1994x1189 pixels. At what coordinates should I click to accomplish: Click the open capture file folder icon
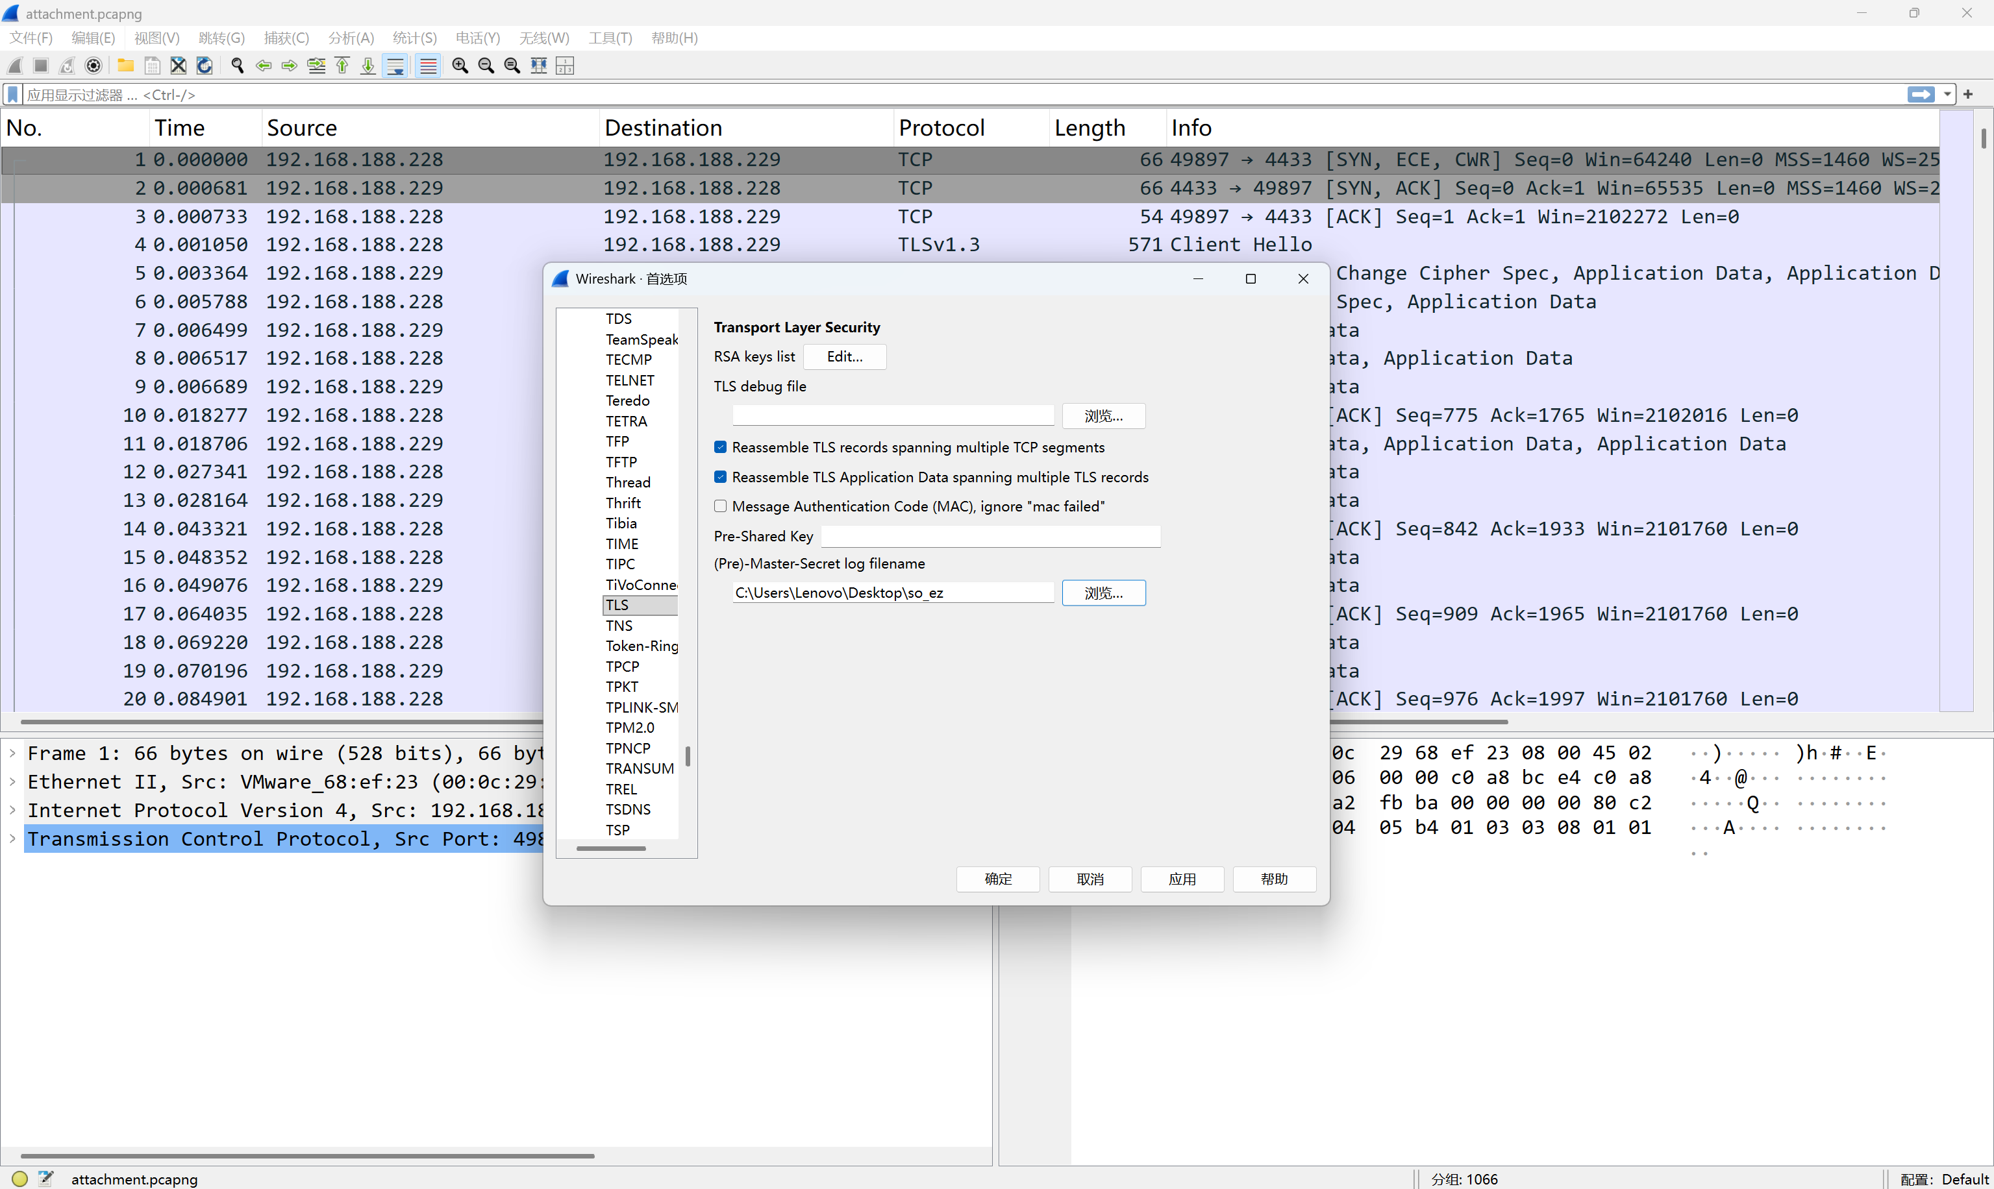point(126,66)
